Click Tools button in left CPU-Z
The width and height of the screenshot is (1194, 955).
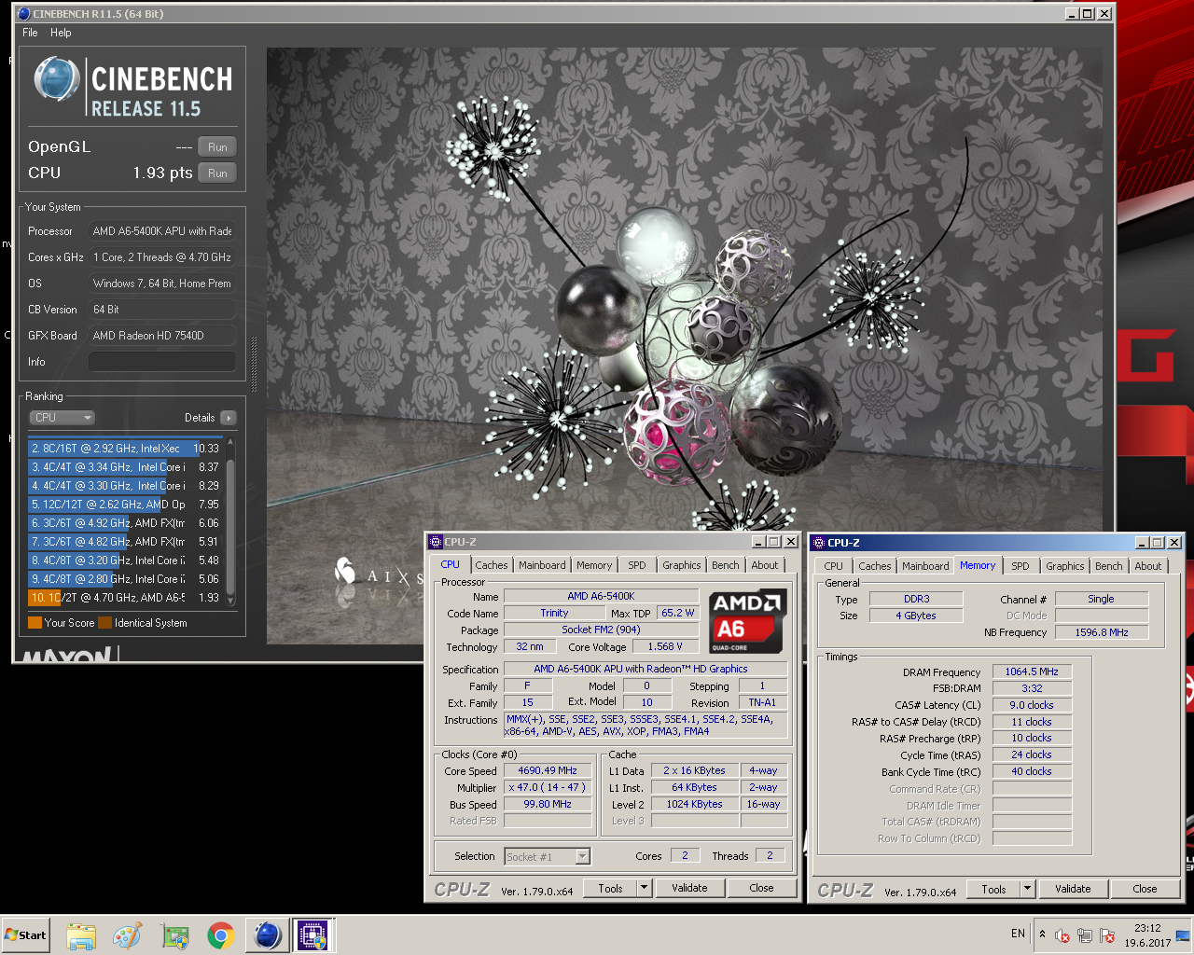610,888
